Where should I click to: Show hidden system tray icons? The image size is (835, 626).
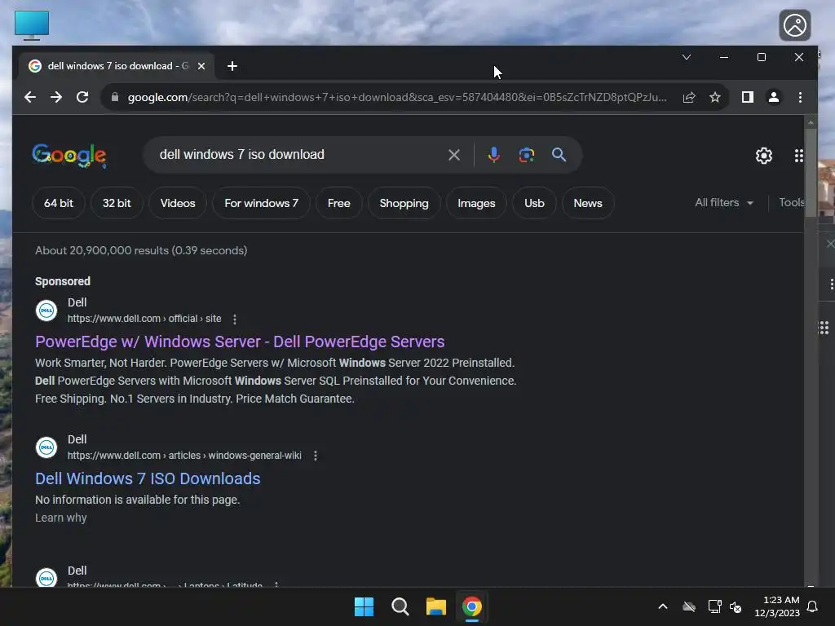point(663,606)
